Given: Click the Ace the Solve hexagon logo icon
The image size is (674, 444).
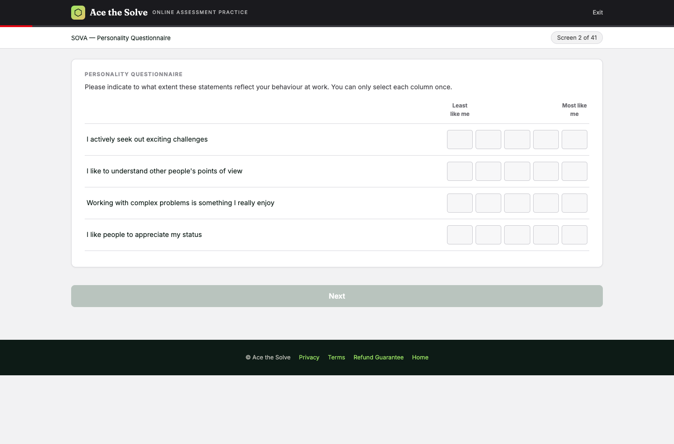Looking at the screenshot, I should (x=78, y=13).
